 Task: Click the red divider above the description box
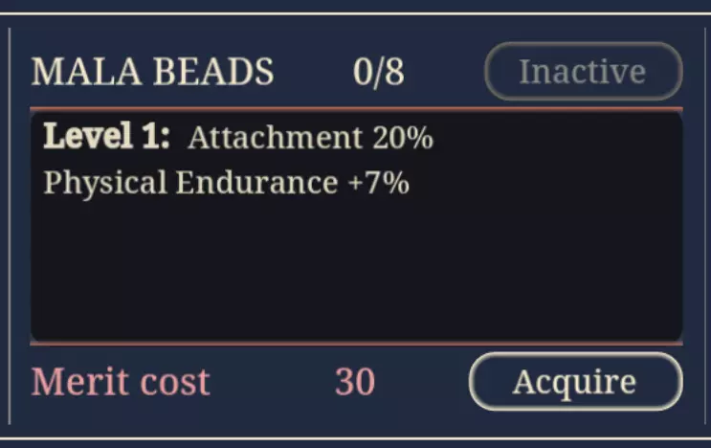click(x=356, y=110)
